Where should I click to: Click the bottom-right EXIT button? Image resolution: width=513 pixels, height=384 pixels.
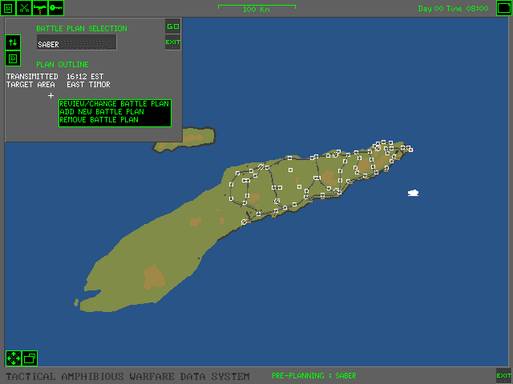[504, 375]
